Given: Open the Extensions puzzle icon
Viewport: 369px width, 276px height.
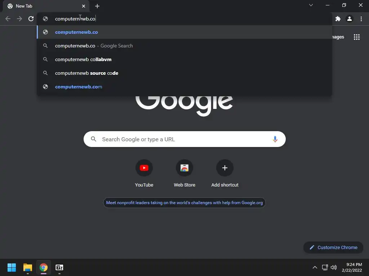Looking at the screenshot, I should click(x=338, y=19).
